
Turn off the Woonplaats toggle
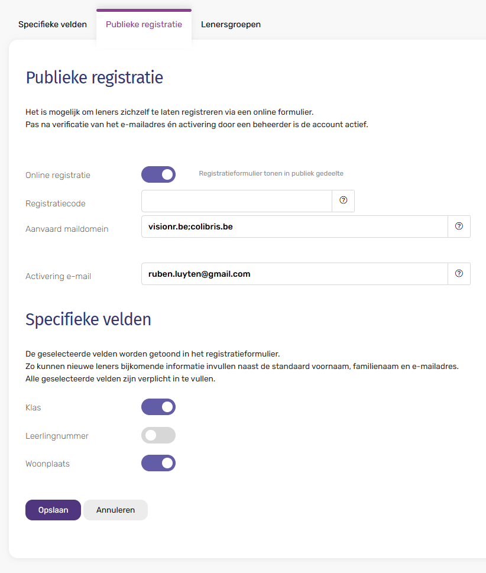pos(158,463)
